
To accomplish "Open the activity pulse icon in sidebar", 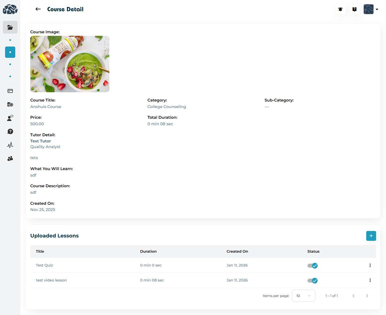I will [x=10, y=145].
